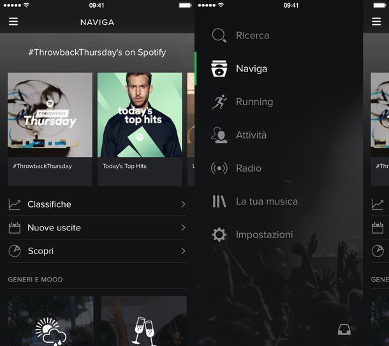Expand Classifiche with its chevron arrow
The image size is (389, 346).
pyautogui.click(x=183, y=204)
